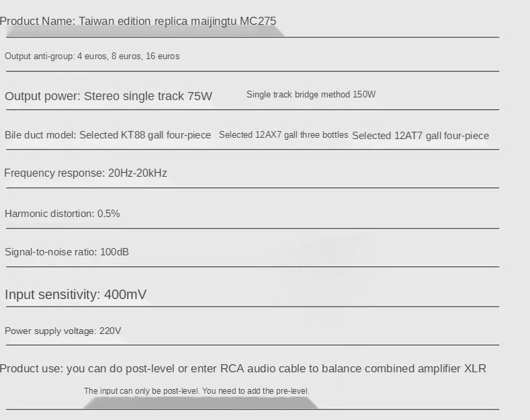Click the 12AX7 tube model text
The height and width of the screenshot is (420, 530).
pyautogui.click(x=269, y=135)
